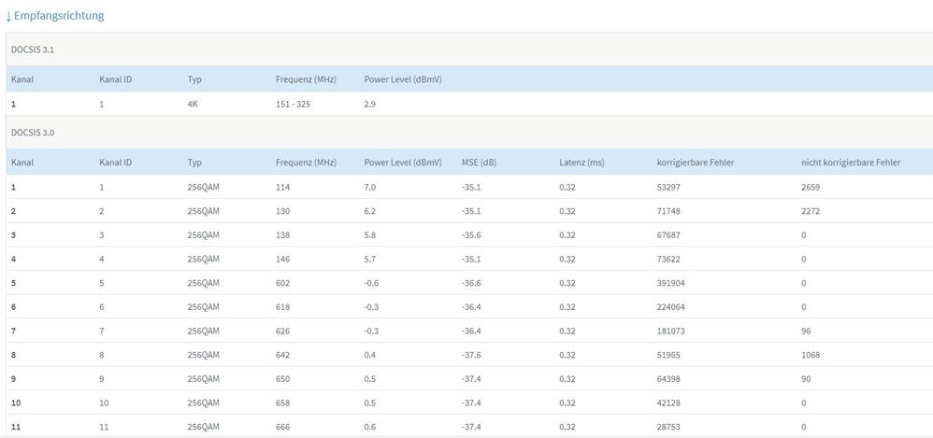The image size is (933, 438).
Task: Click power level 0.6
Action: coord(370,428)
